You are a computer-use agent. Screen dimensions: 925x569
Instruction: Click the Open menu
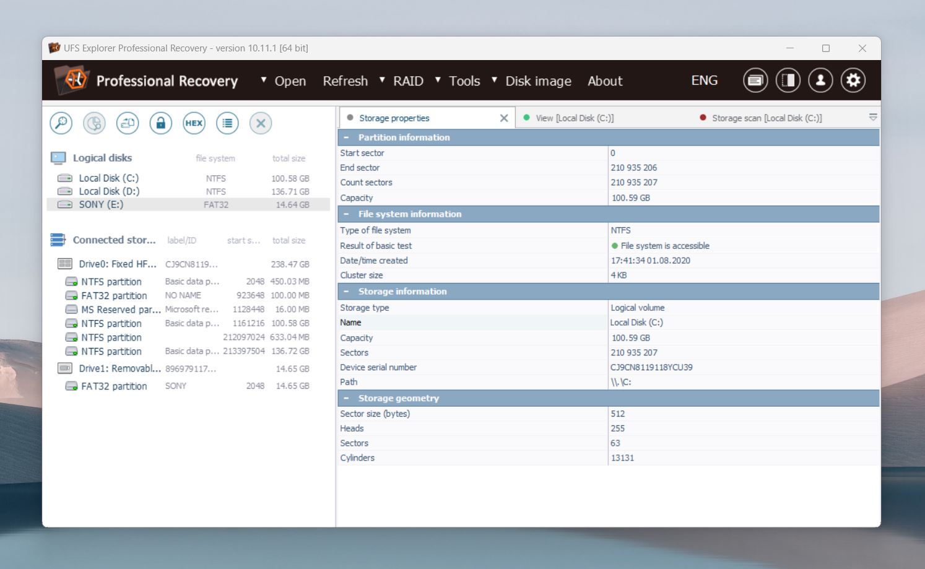290,81
